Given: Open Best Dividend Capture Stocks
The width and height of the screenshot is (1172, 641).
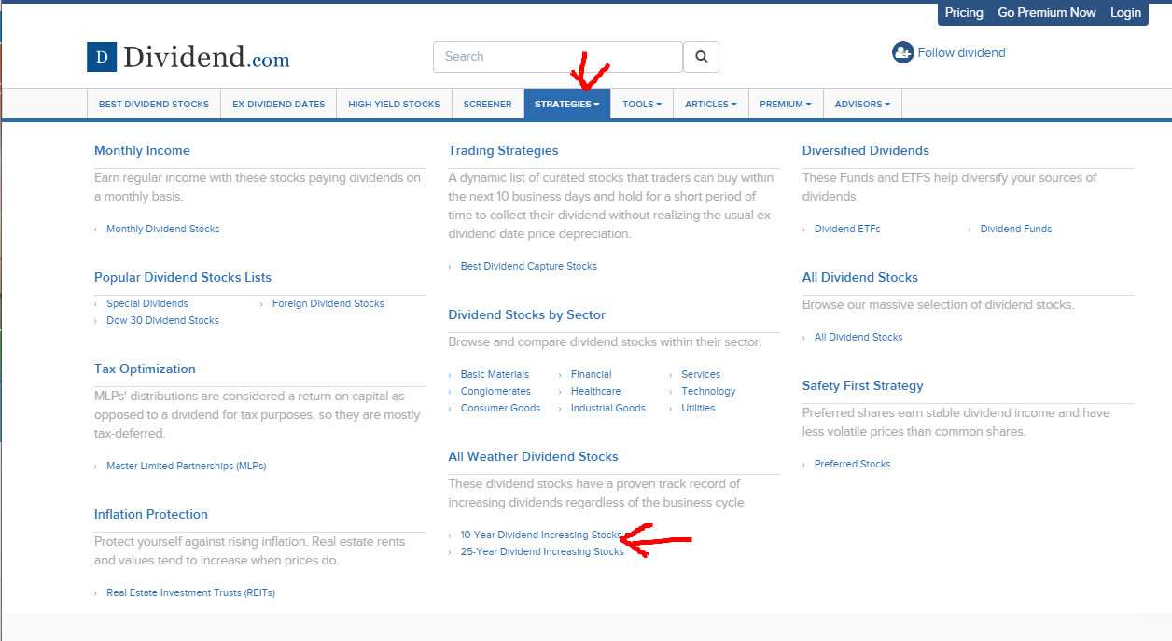Looking at the screenshot, I should 529,266.
